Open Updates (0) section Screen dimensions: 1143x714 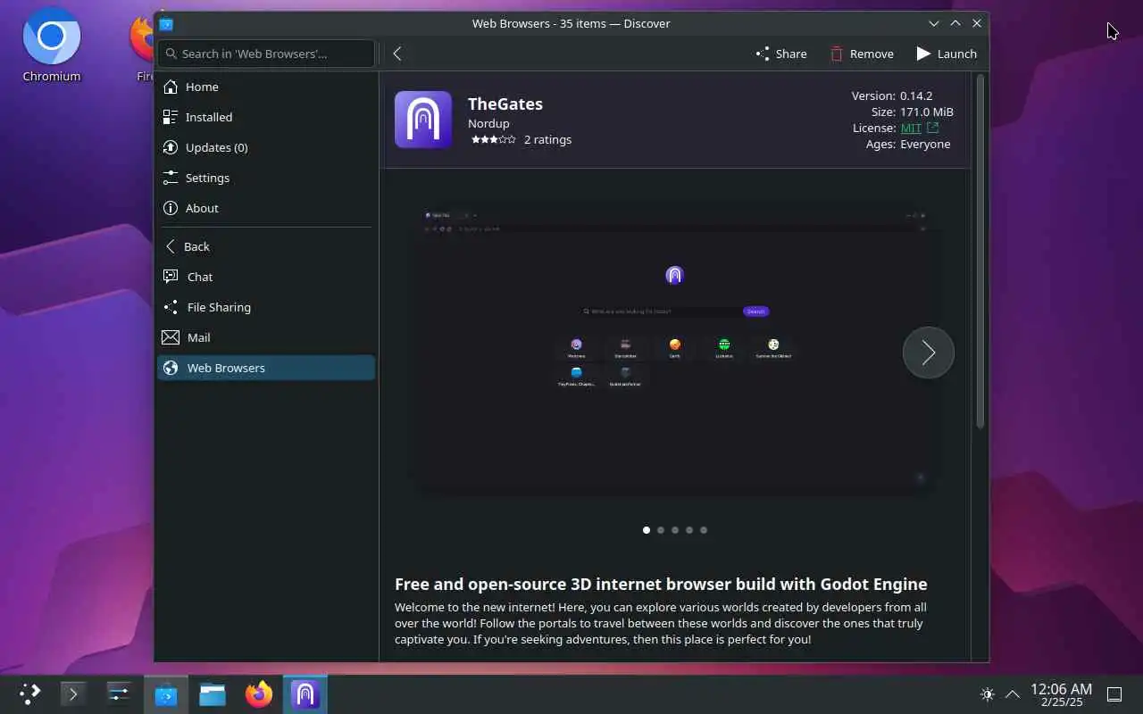pyautogui.click(x=266, y=147)
